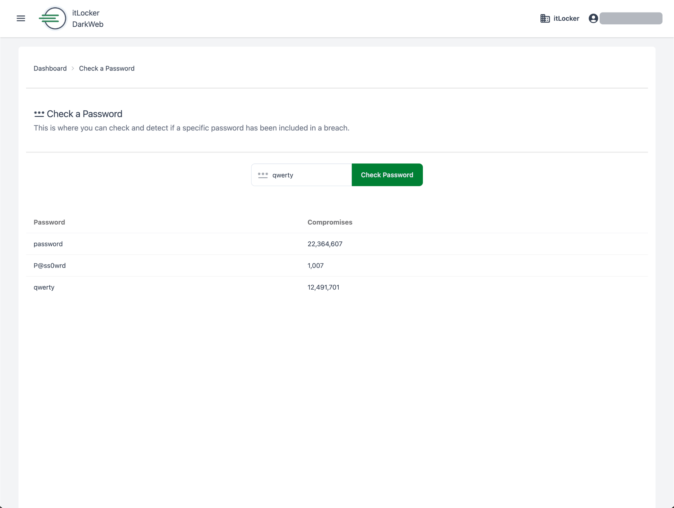Open the user account avatar icon
The width and height of the screenshot is (674, 508).
(x=593, y=18)
